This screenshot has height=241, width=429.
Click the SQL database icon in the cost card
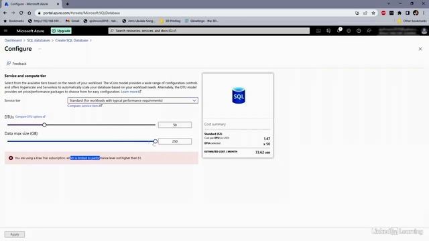[239, 95]
